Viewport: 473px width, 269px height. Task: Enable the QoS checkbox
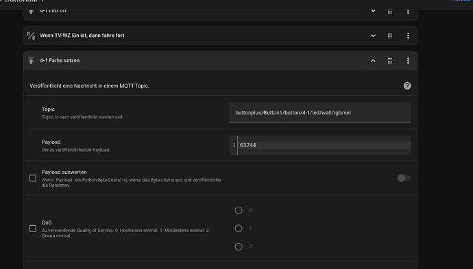pos(33,229)
